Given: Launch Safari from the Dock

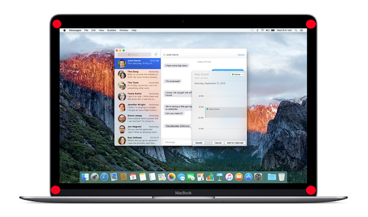Looking at the screenshot, I should pos(104,177).
